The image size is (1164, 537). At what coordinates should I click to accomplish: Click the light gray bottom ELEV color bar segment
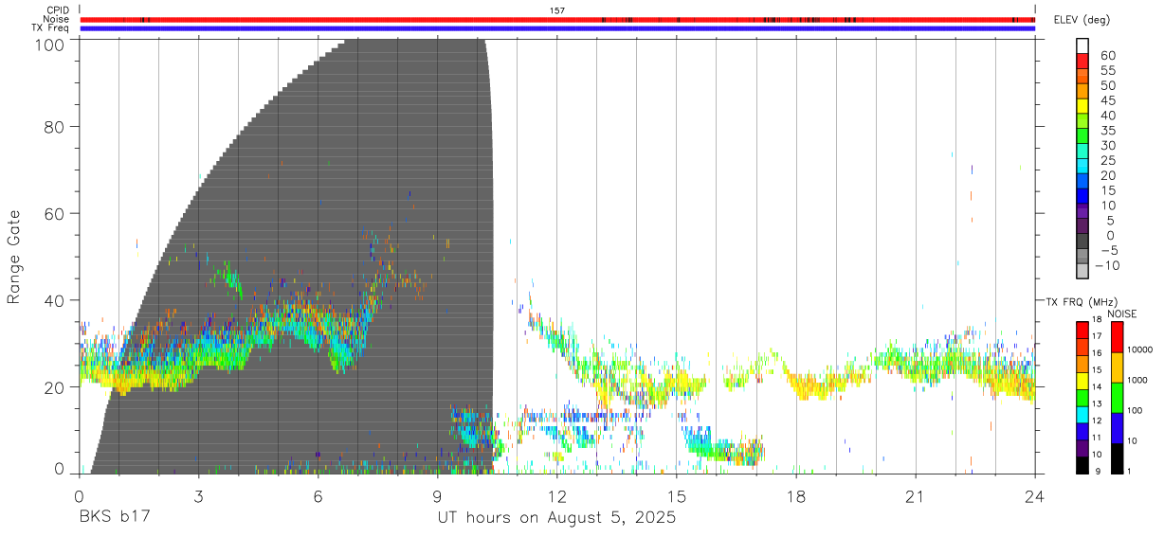pos(1082,270)
